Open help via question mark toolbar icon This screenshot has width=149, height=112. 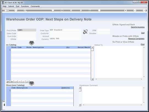tap(16, 10)
